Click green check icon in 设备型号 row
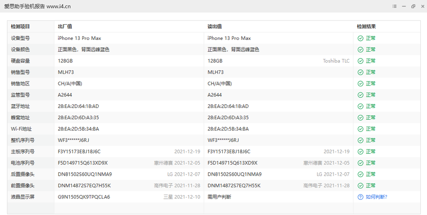Screen dimensions: 427x215 [360, 38]
